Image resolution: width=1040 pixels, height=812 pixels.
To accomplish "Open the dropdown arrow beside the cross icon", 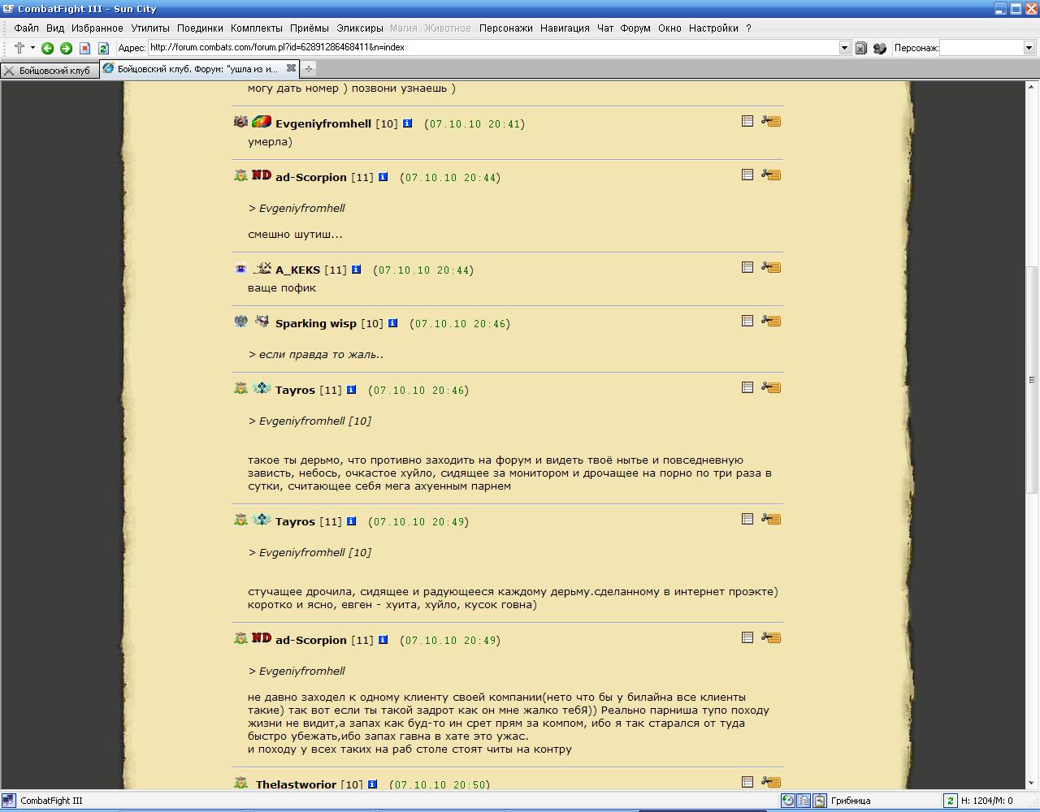I will pos(32,47).
